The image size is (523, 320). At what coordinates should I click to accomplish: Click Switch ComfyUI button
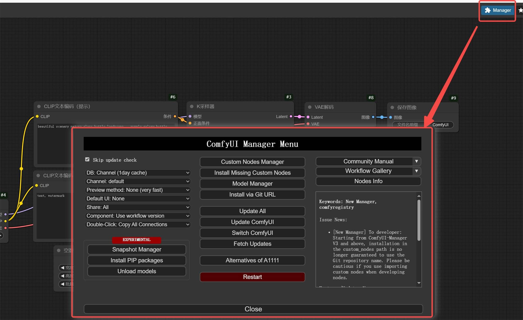pos(252,233)
